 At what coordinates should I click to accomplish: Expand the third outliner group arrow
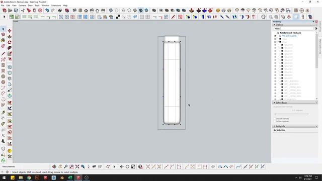pyautogui.click(x=278, y=42)
